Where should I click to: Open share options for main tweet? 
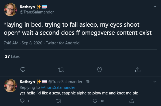click(138, 70)
